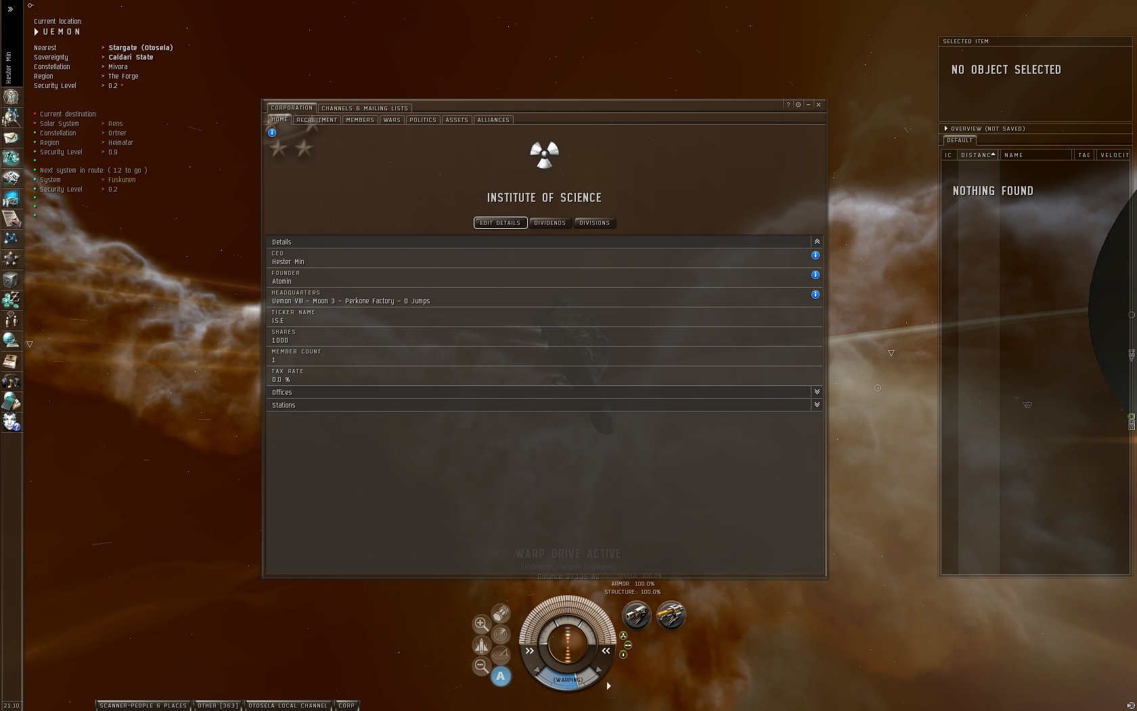Viewport: 1137px width, 711px height.
Task: Open the Wars sub-tab
Action: (392, 120)
